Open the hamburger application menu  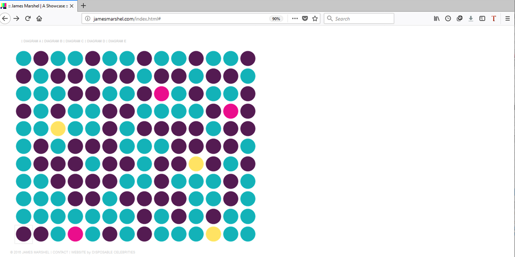pos(507,19)
